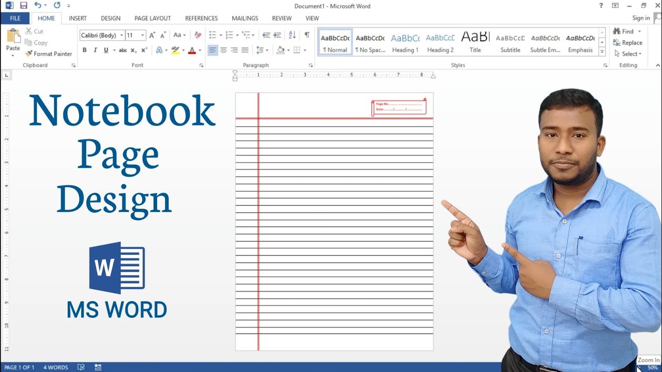Click Sign in link

(x=641, y=18)
